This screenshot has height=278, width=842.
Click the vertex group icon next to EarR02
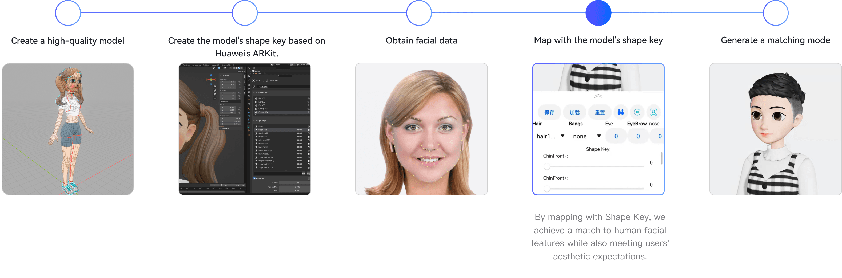[x=256, y=102]
